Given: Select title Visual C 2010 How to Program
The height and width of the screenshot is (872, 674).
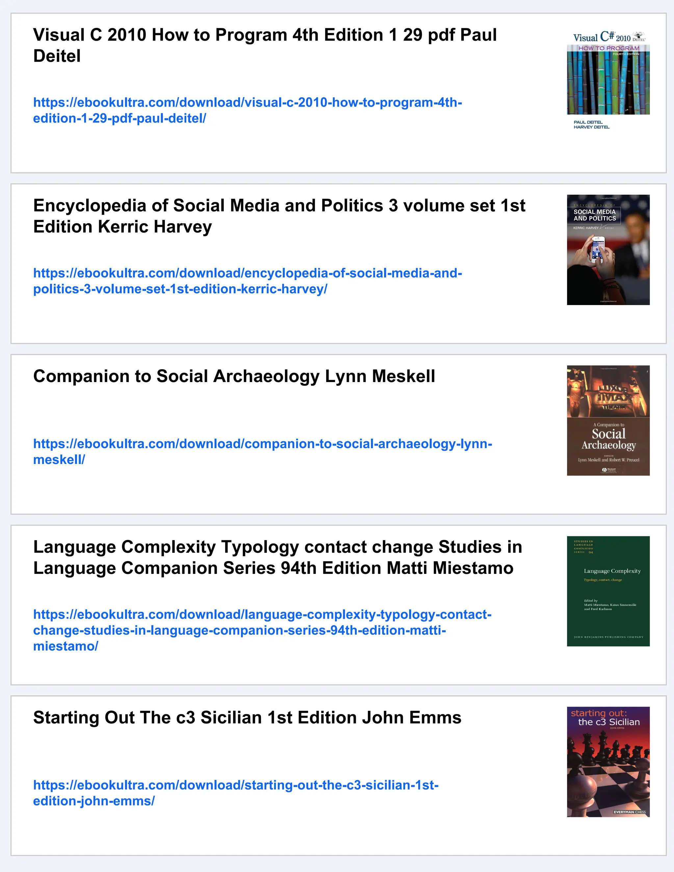Looking at the screenshot, I should 265,45.
